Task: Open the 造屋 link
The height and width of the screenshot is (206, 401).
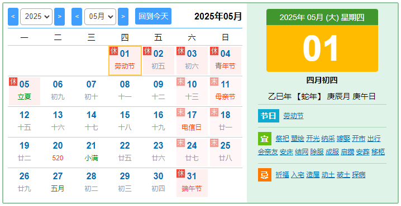Action: pyautogui.click(x=313, y=175)
